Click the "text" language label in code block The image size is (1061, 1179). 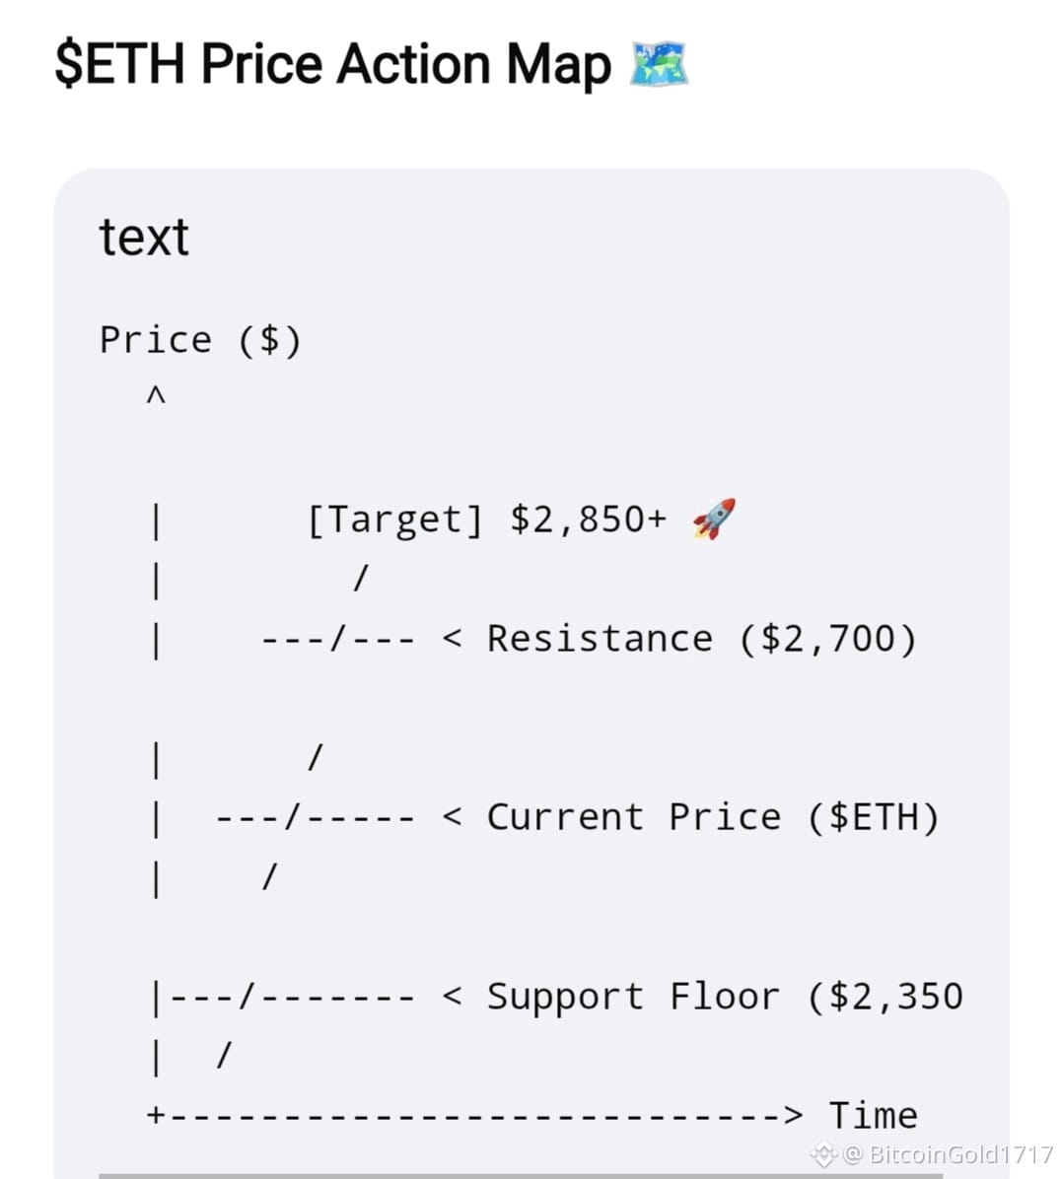coord(144,238)
